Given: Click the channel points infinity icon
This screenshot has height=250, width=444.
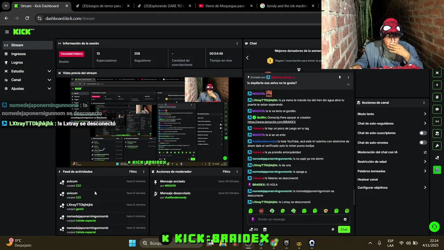Looking at the screenshot, I should click(254, 230).
